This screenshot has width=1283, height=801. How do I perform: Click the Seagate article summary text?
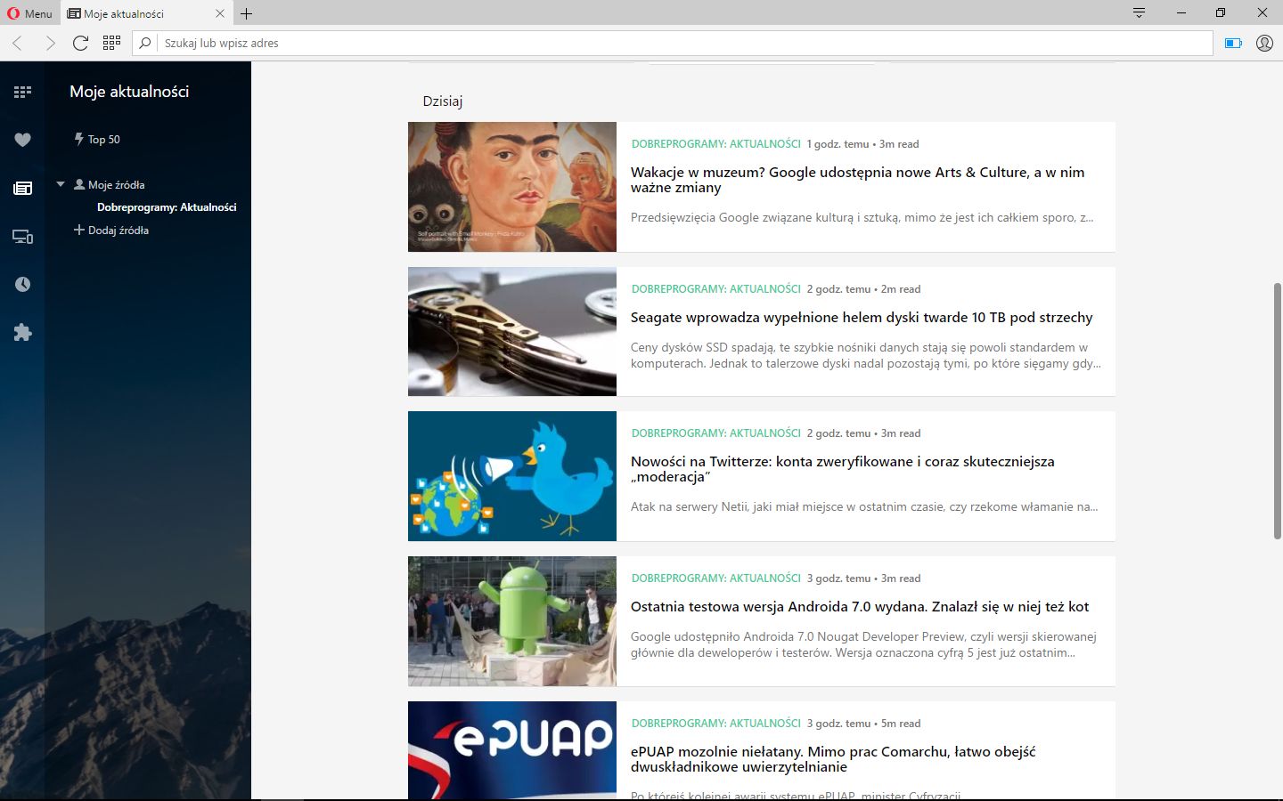[865, 355]
